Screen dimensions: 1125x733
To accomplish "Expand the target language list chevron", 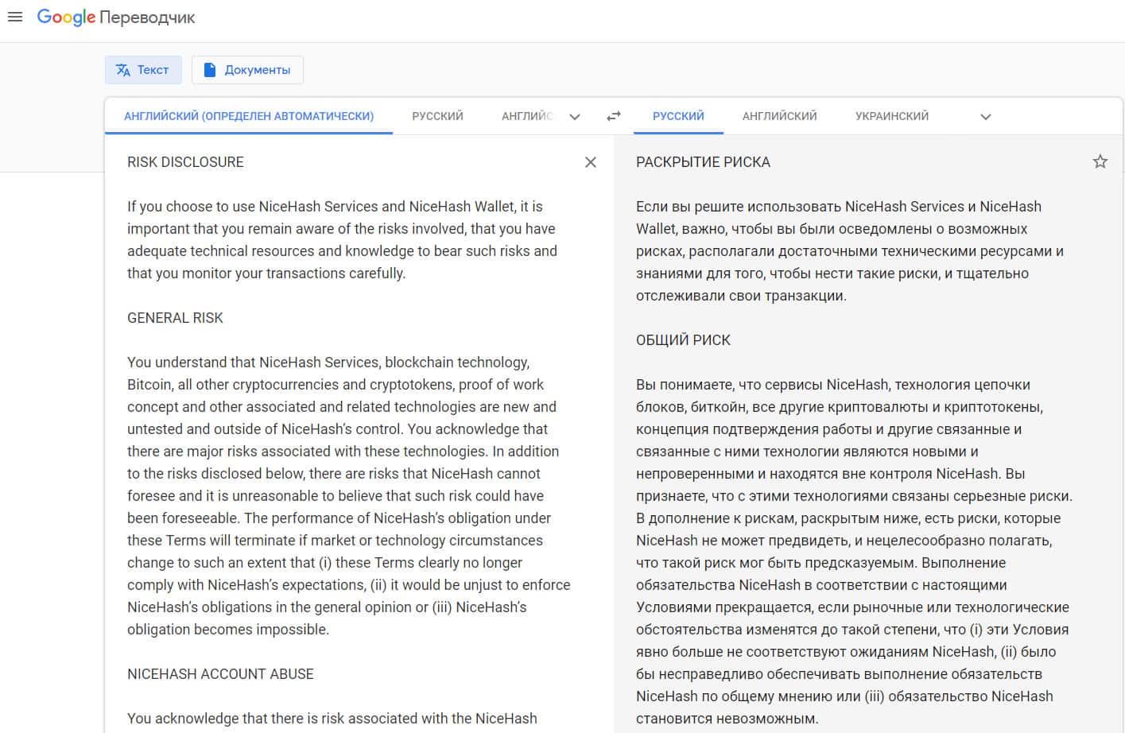I will [x=985, y=117].
